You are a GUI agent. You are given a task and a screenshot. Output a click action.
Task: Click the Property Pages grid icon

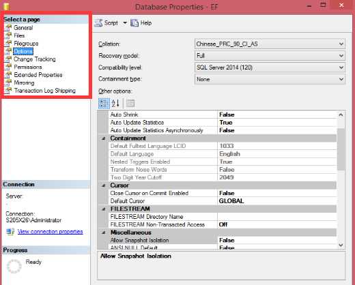click(x=130, y=104)
